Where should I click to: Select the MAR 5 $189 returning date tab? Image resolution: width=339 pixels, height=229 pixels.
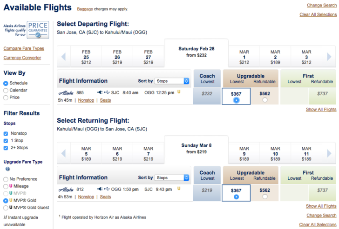click(86, 154)
